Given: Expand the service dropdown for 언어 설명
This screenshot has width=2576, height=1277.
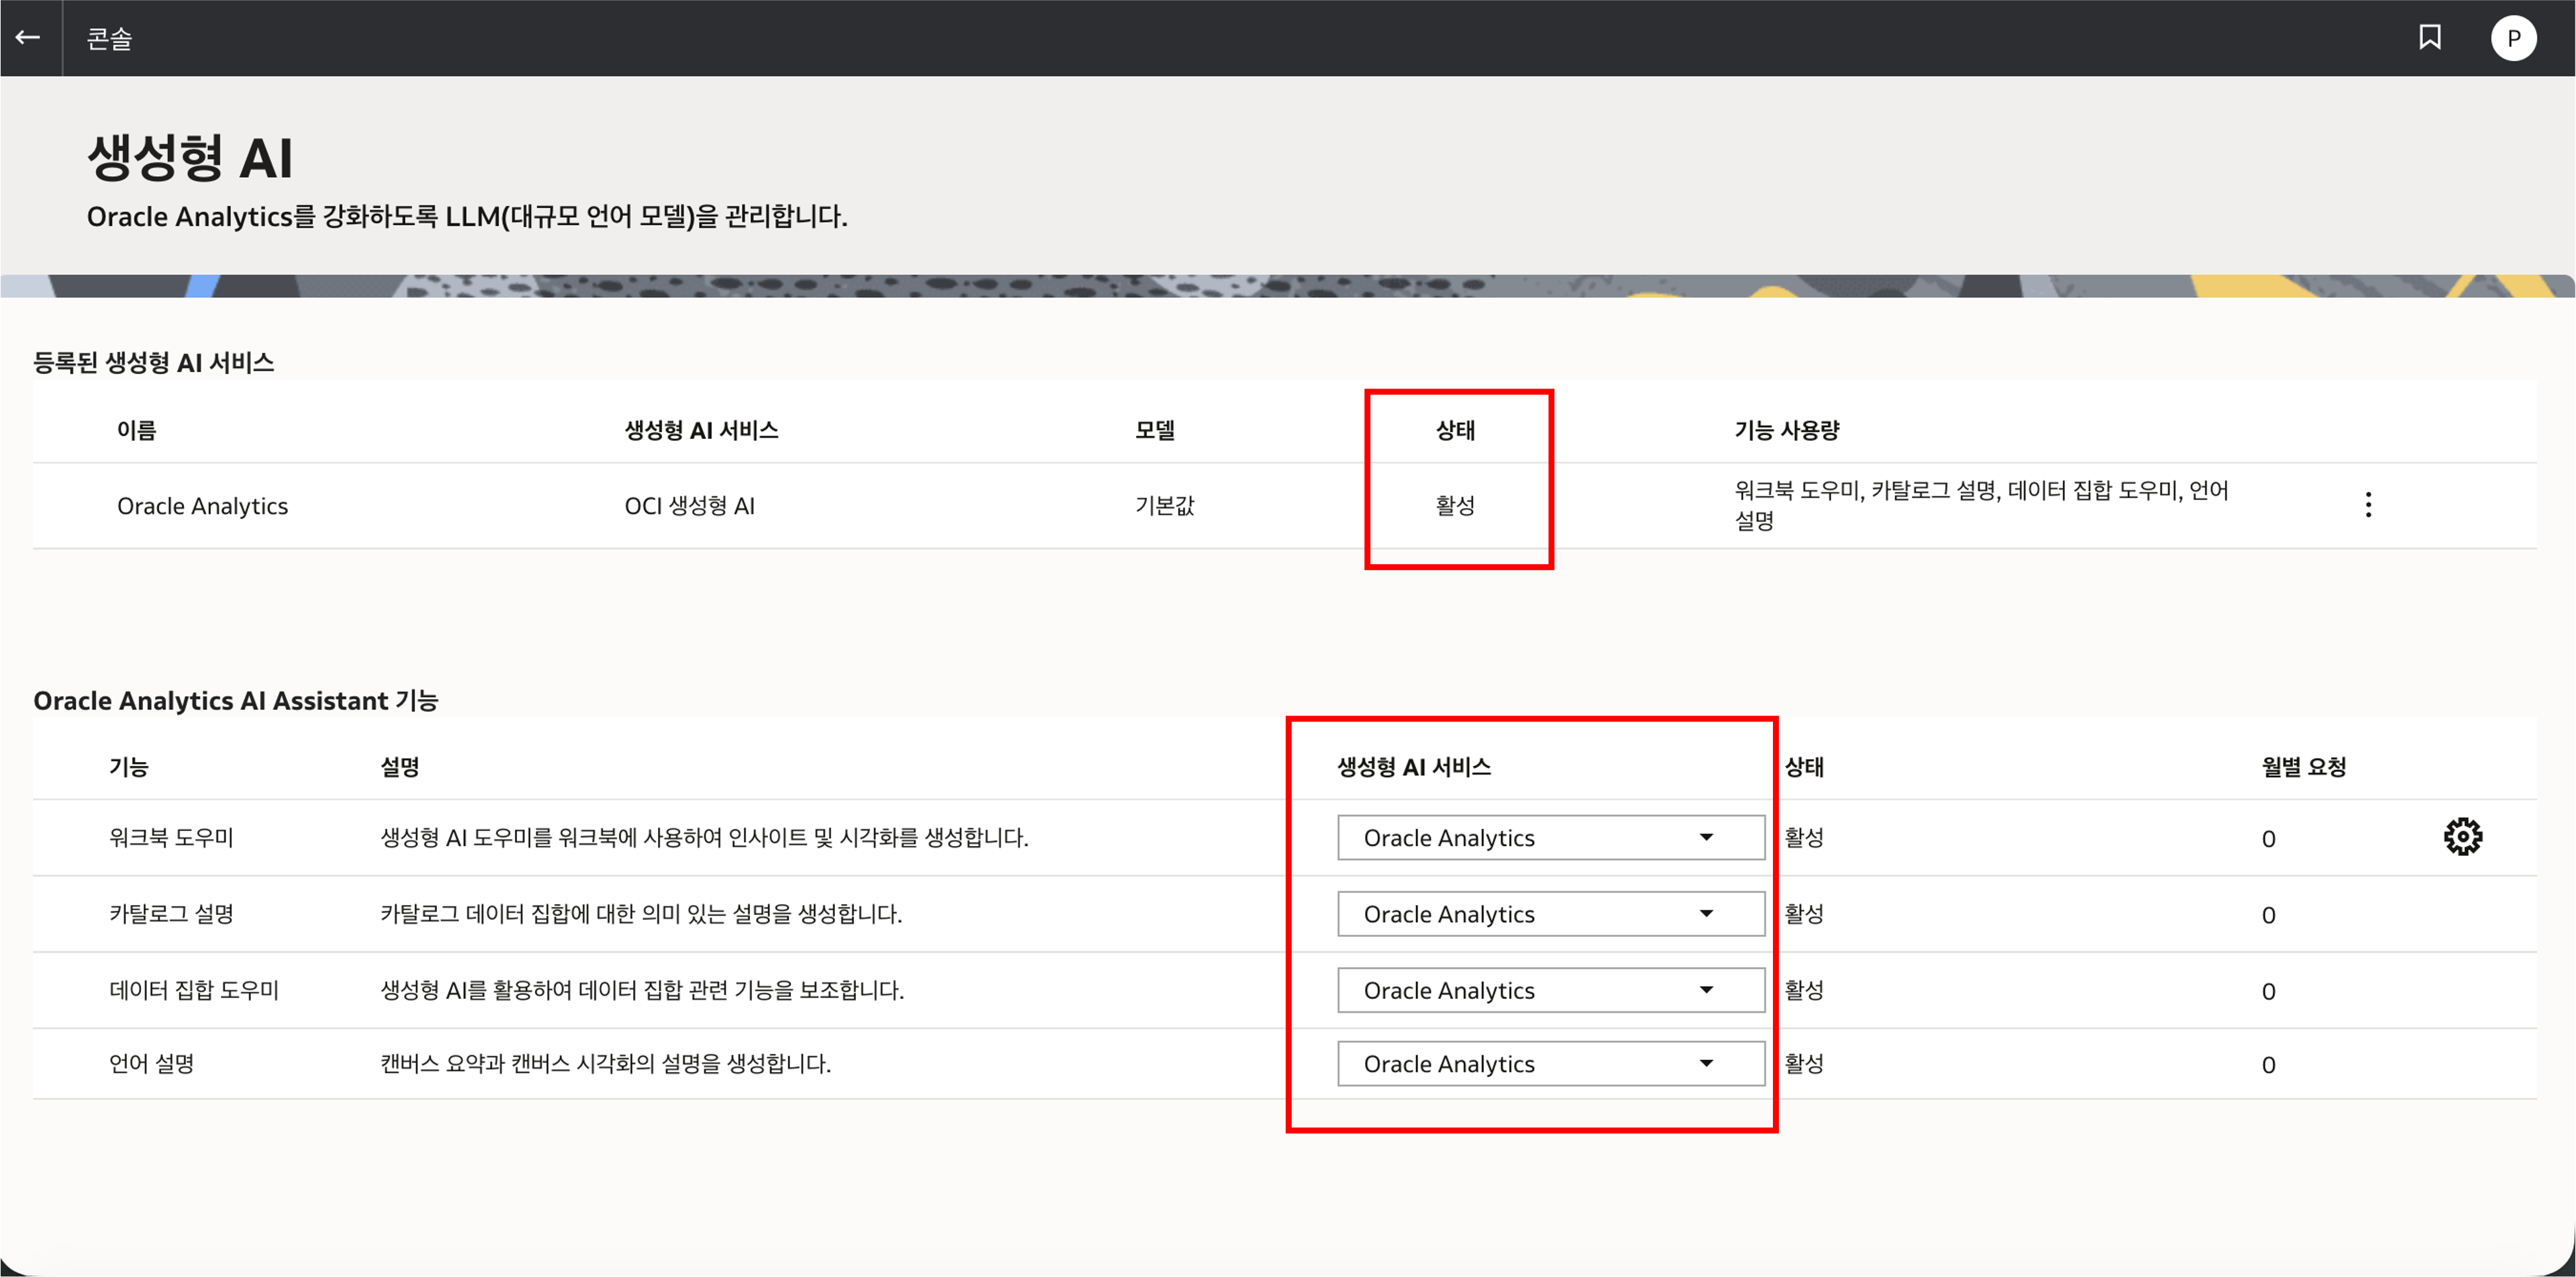Looking at the screenshot, I should [1551, 1064].
